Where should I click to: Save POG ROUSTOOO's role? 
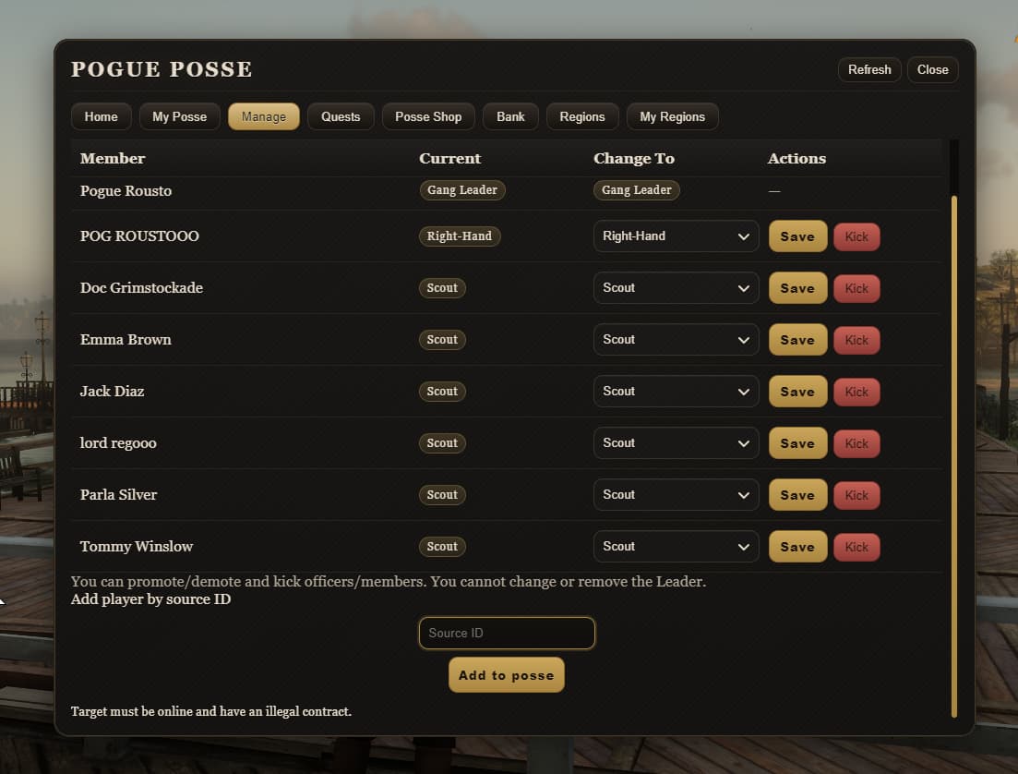pos(797,236)
